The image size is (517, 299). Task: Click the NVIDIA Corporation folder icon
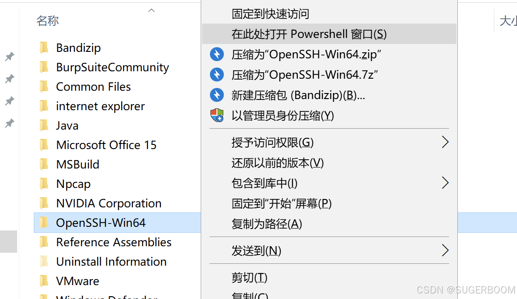[x=44, y=203]
